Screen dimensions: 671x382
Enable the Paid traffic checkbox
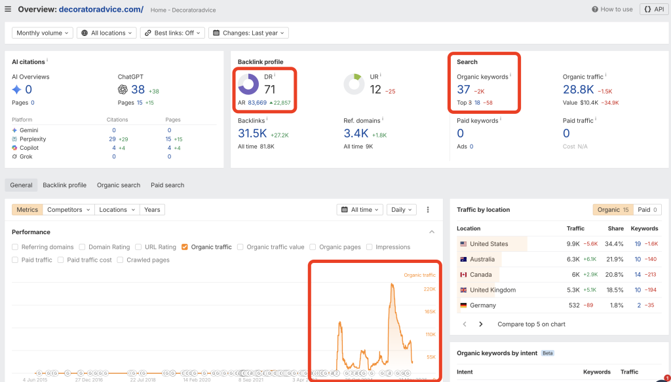15,260
